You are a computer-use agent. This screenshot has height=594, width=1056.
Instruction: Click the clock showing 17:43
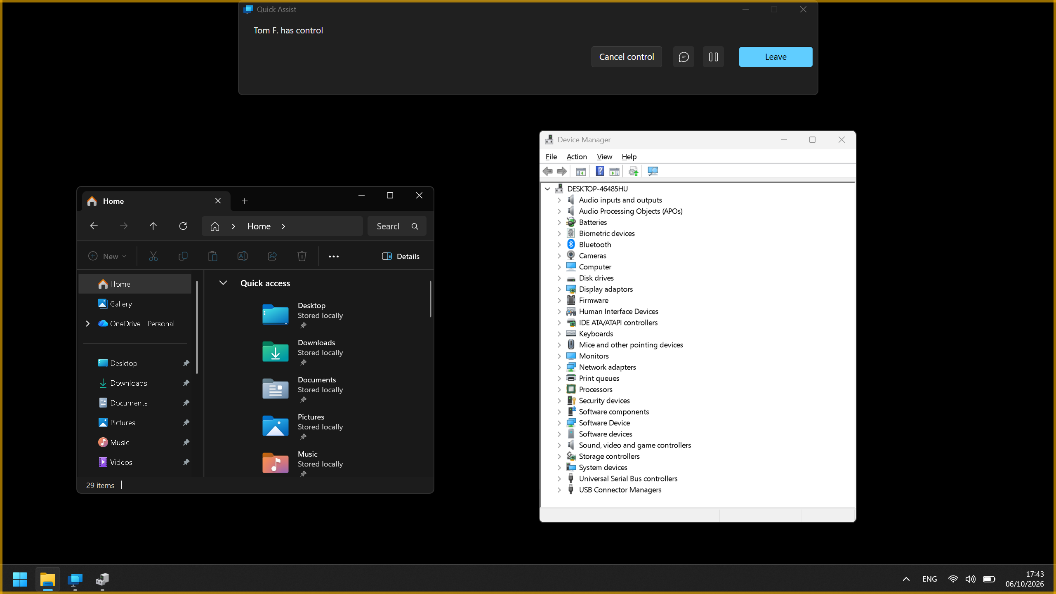point(1035,574)
